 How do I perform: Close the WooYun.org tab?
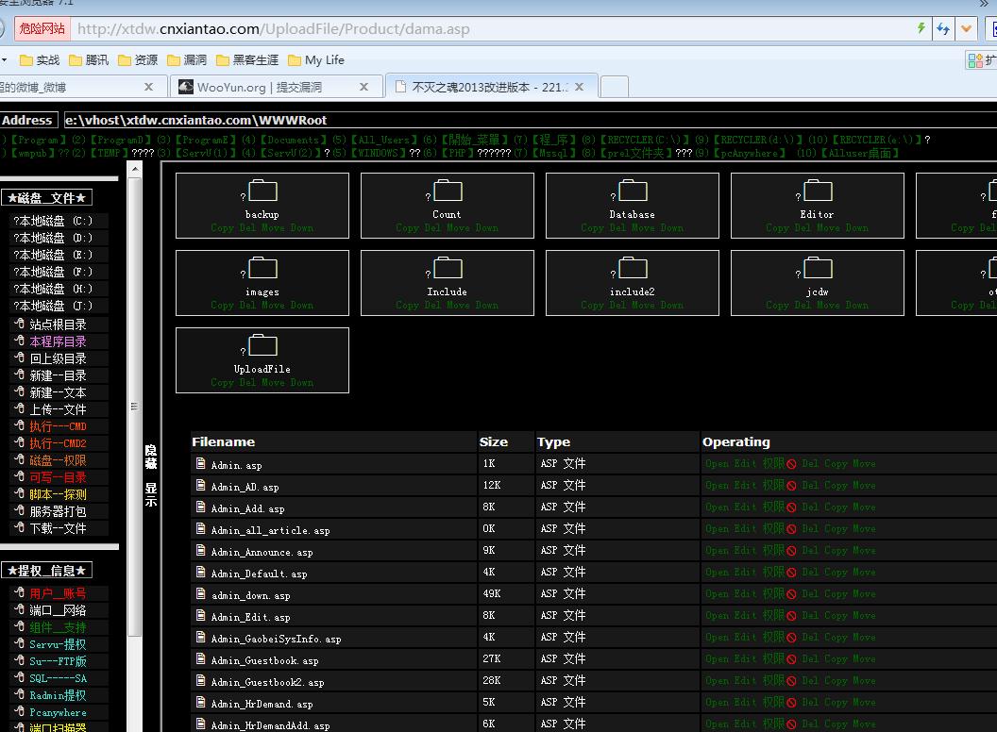point(363,87)
